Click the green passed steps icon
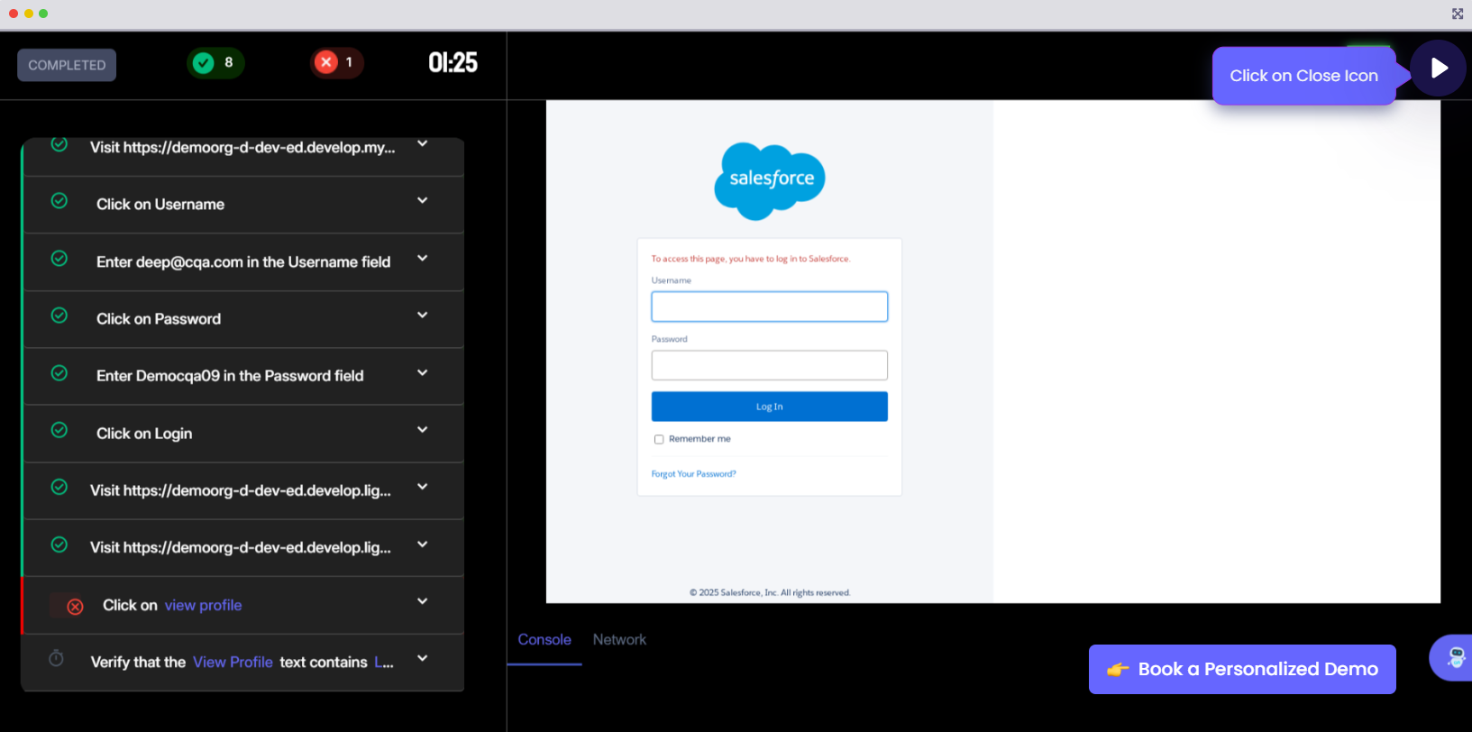Screen dimensions: 1472x732 click(204, 62)
